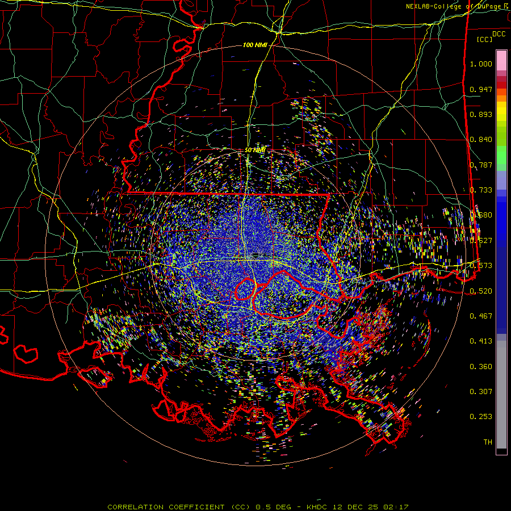
Task: Click the 0.947 legend value
Action: (481, 89)
